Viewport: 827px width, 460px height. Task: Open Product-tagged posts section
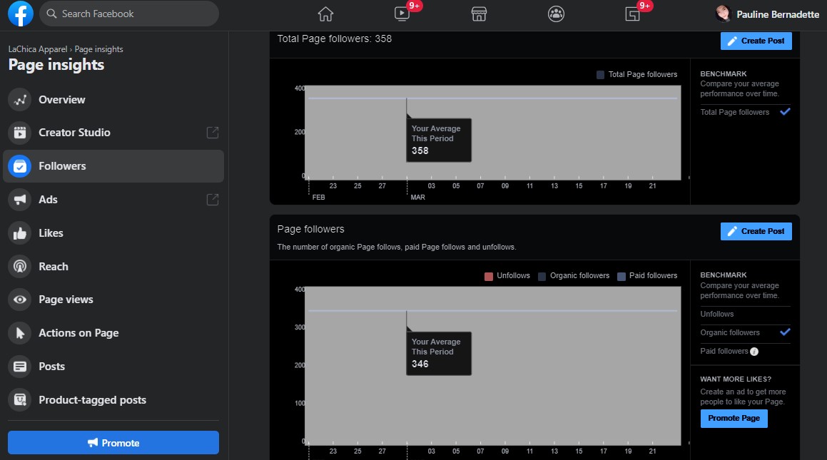pyautogui.click(x=113, y=400)
